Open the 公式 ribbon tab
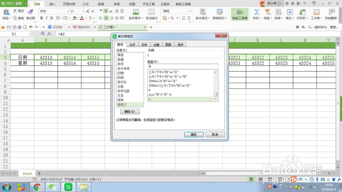The width and height of the screenshot is (342, 192). click(85, 4)
